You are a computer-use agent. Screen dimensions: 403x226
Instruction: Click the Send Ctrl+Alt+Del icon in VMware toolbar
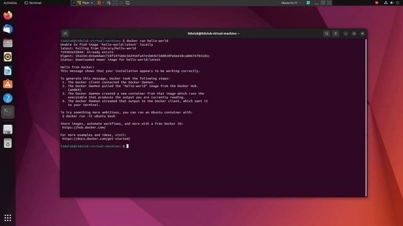point(109,3)
